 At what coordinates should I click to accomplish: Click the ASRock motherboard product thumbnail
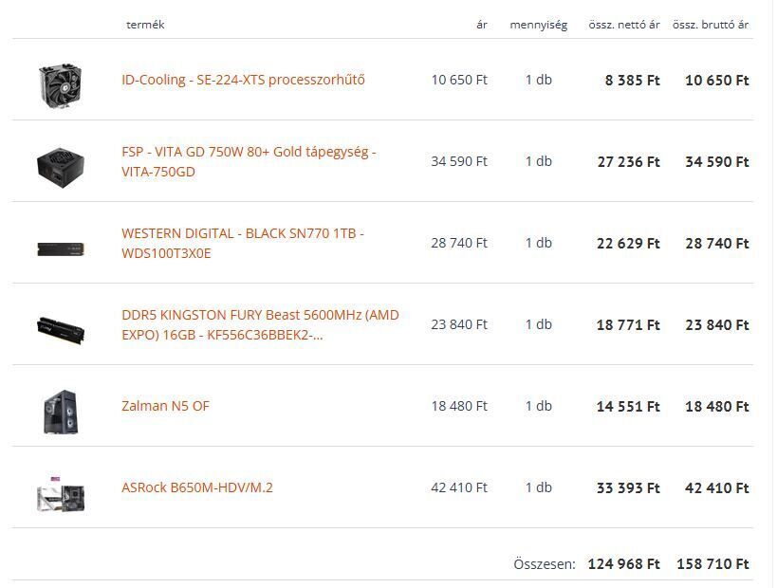pyautogui.click(x=61, y=491)
